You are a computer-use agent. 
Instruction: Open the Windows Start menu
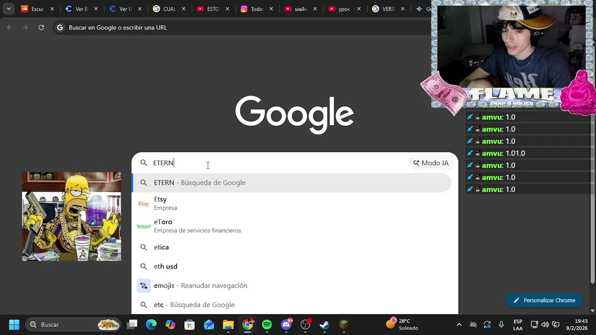pyautogui.click(x=14, y=324)
